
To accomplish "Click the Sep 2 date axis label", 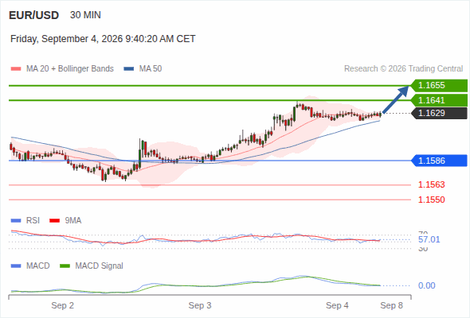I will pos(62,305).
